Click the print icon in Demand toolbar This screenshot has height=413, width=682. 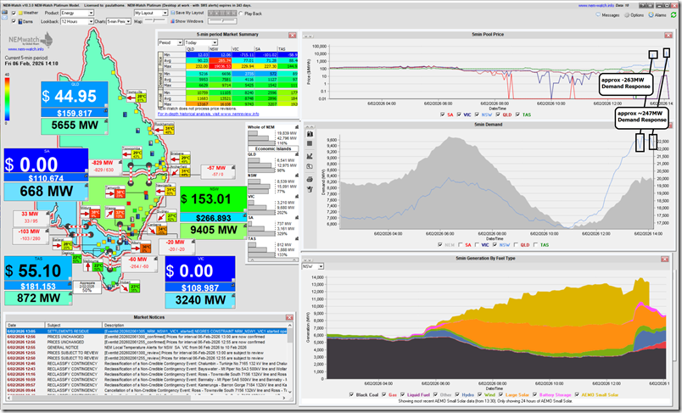coord(310,179)
